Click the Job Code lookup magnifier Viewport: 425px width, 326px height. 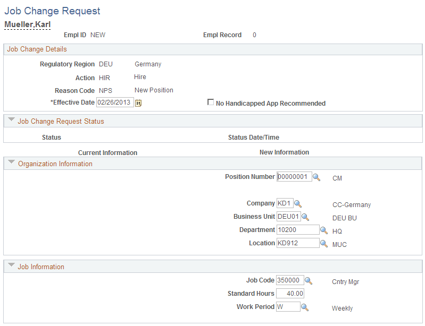[309, 280]
